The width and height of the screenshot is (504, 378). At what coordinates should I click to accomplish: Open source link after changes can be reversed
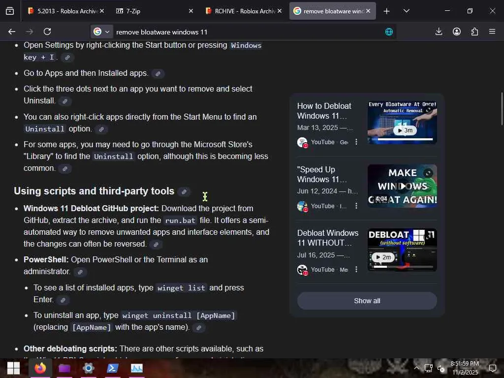[x=156, y=245]
